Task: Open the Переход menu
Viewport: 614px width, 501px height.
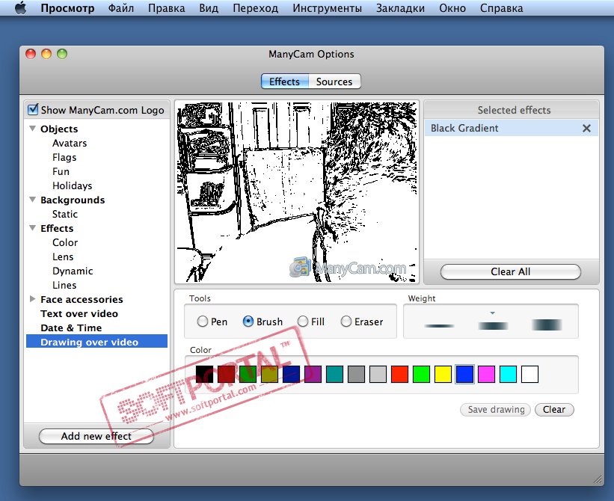Action: (255, 8)
